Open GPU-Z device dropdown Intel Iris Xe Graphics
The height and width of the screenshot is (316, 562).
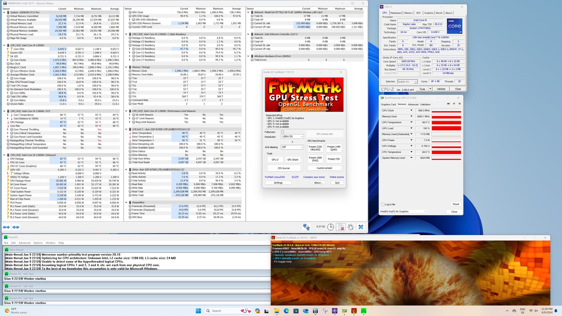point(403,211)
